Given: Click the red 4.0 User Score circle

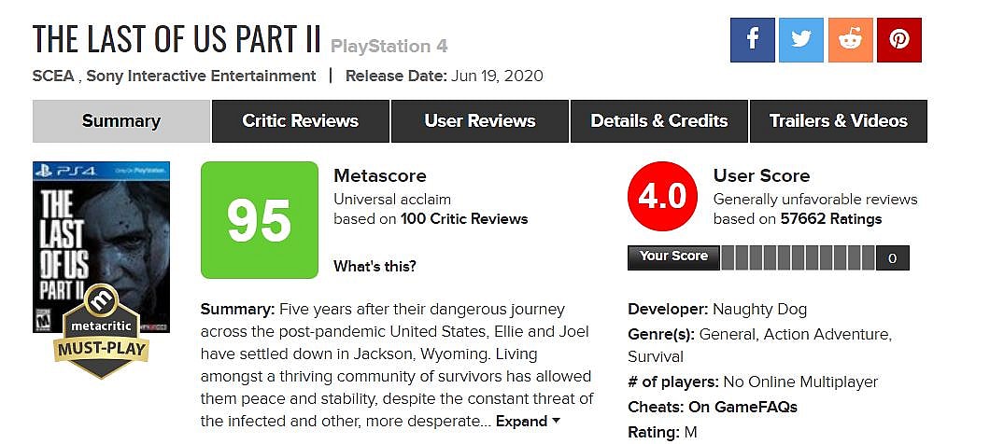Looking at the screenshot, I should click(x=662, y=197).
